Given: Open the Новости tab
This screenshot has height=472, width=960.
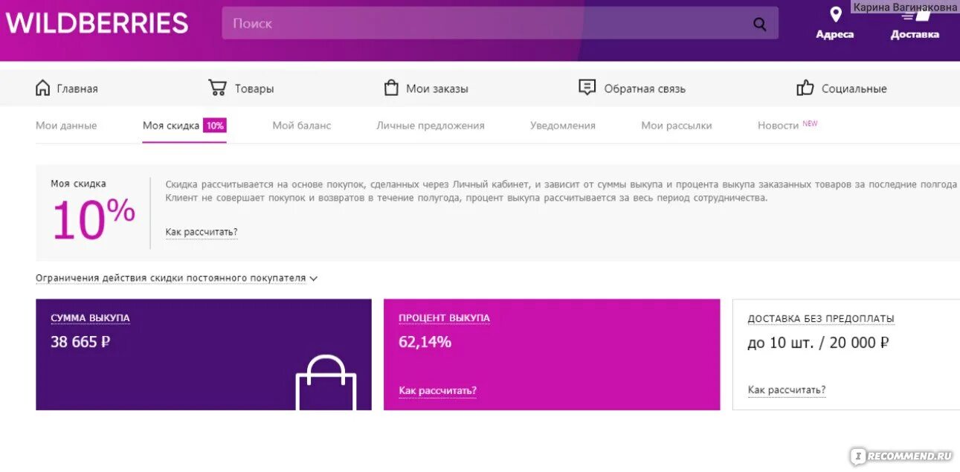Looking at the screenshot, I should click(x=778, y=126).
